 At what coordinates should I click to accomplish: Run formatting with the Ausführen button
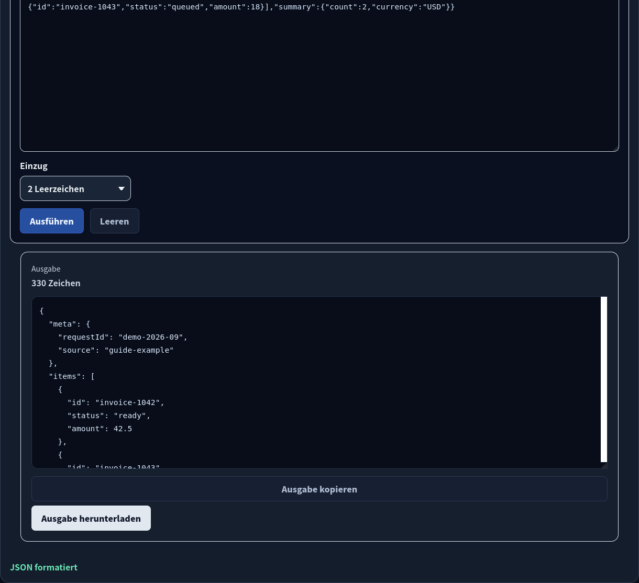coord(52,221)
